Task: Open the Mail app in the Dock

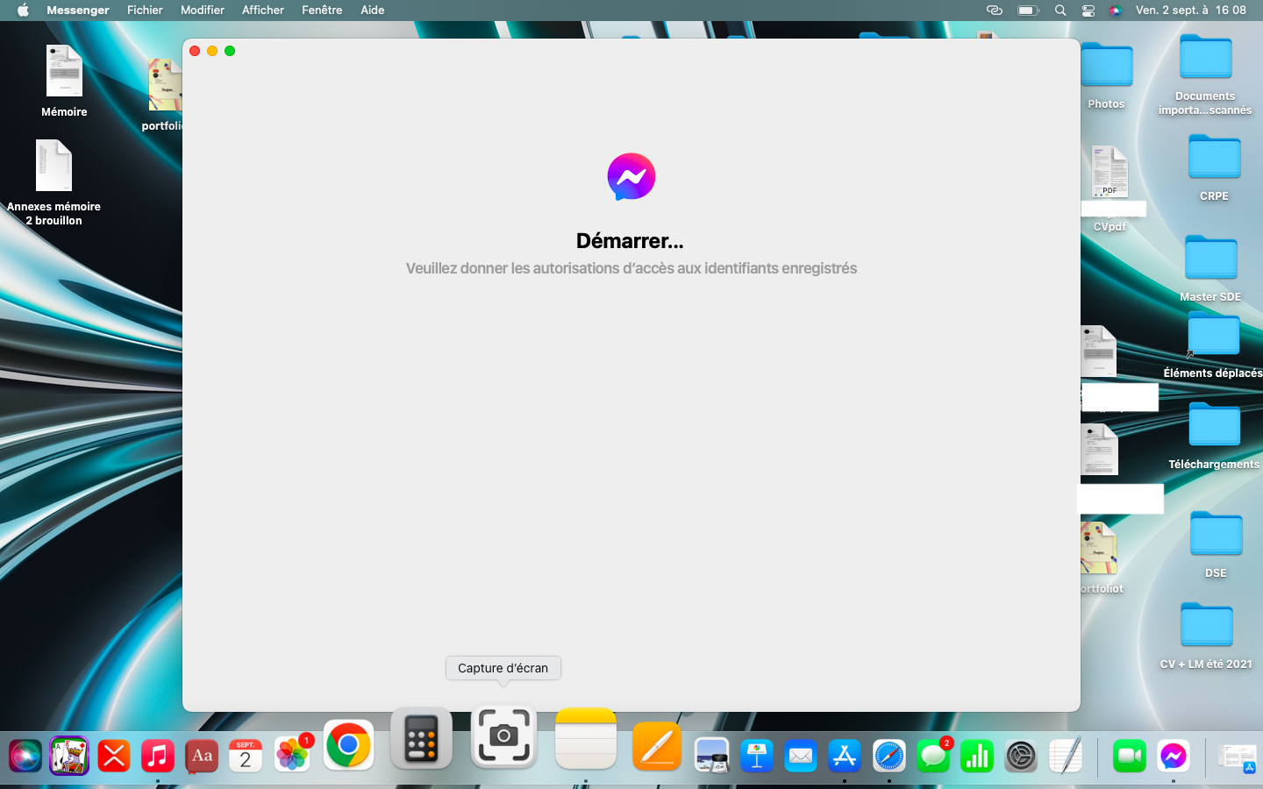Action: click(x=801, y=756)
